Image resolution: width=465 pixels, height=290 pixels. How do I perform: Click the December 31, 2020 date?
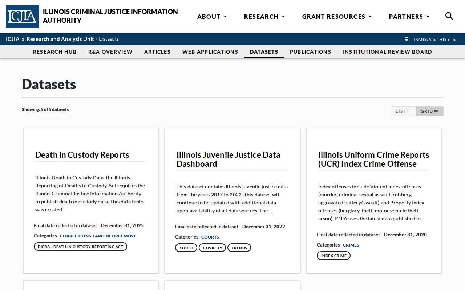click(x=405, y=235)
